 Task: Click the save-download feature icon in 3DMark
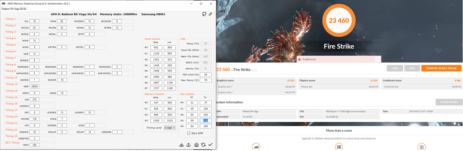(x=421, y=147)
